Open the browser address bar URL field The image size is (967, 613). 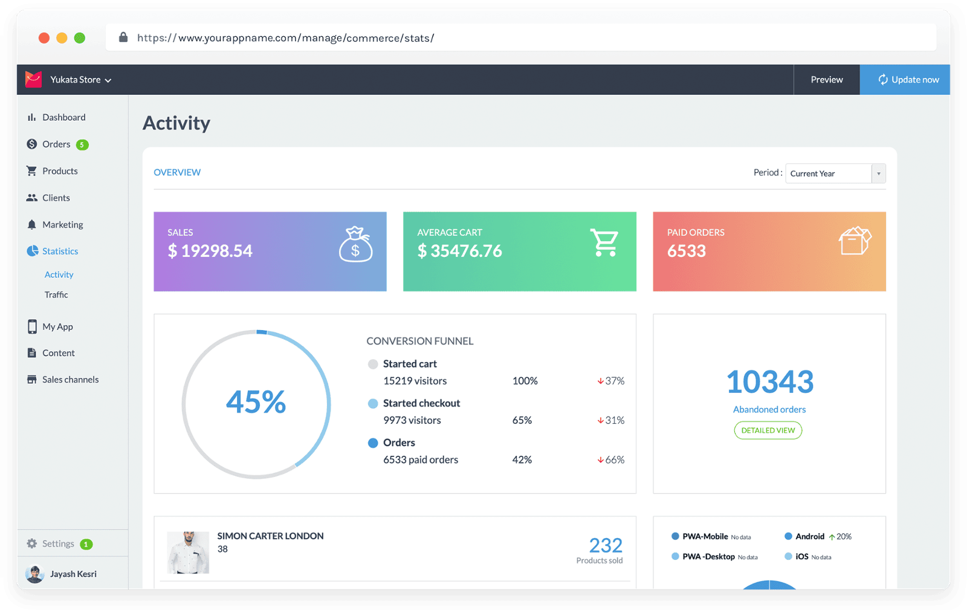[284, 37]
